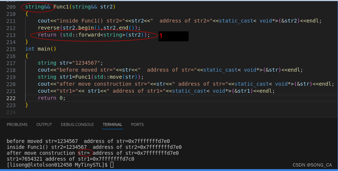Click the cout statement on line 211
Screen dimensions: 338x171
tap(180, 21)
